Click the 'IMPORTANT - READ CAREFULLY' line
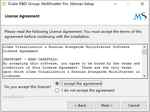Viewport: 150px width, 112px height. click(x=31, y=59)
